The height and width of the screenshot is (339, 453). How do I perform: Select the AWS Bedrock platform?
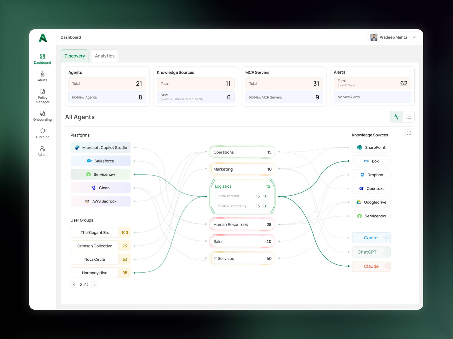[101, 201]
